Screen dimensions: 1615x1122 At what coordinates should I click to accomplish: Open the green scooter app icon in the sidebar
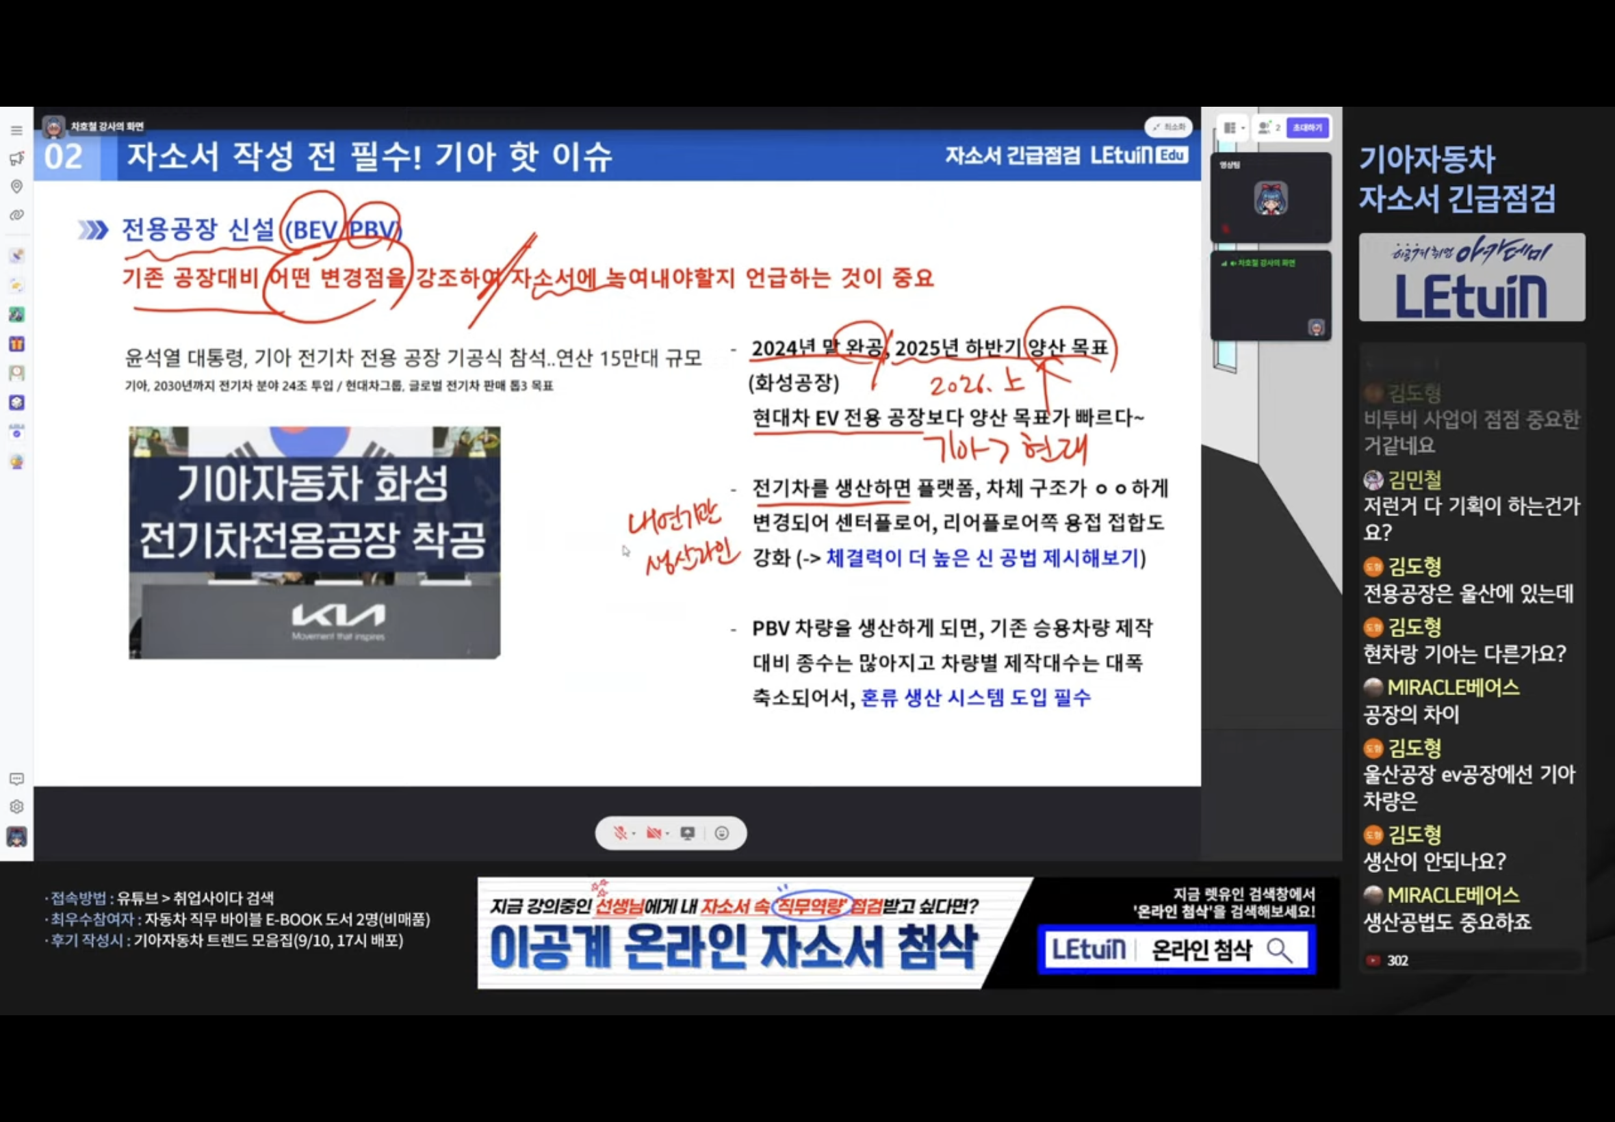(17, 314)
